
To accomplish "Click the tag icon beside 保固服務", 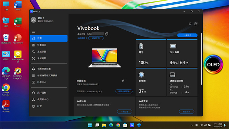I will click(123, 80).
